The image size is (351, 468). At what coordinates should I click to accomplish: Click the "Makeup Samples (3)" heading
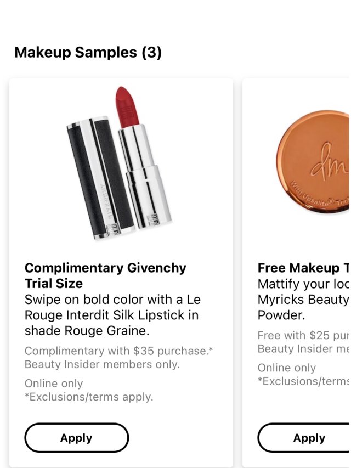[x=88, y=53]
